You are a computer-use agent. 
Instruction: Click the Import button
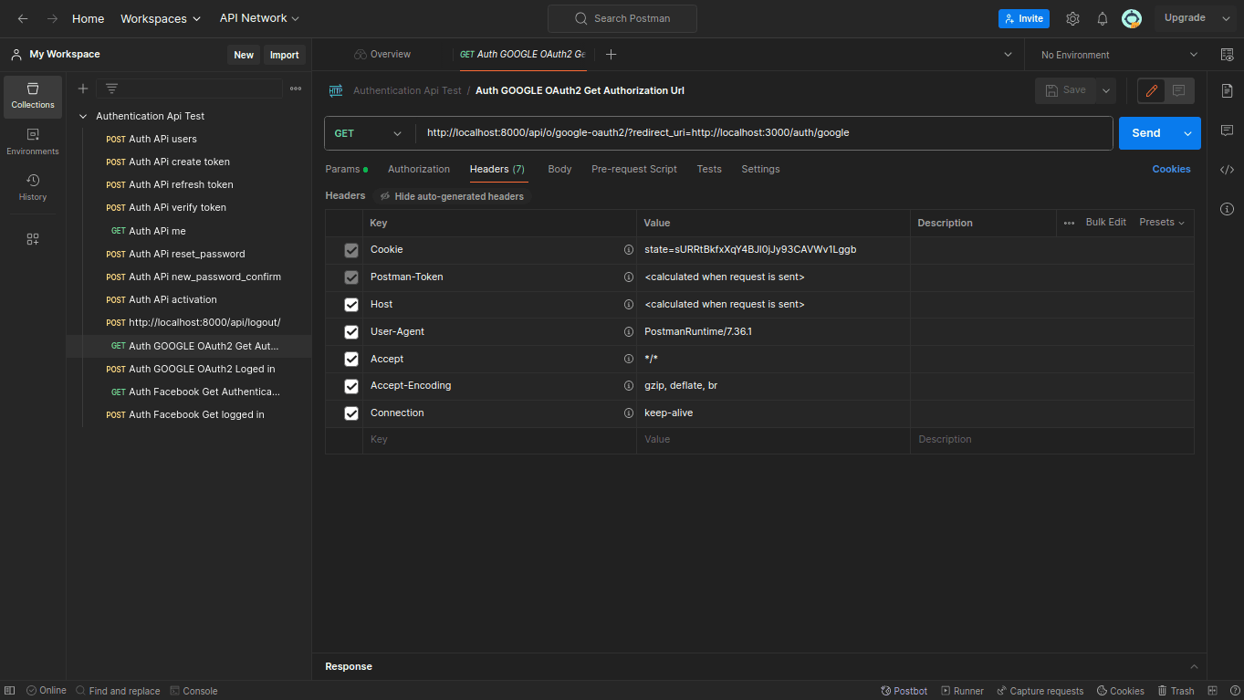tap(284, 55)
